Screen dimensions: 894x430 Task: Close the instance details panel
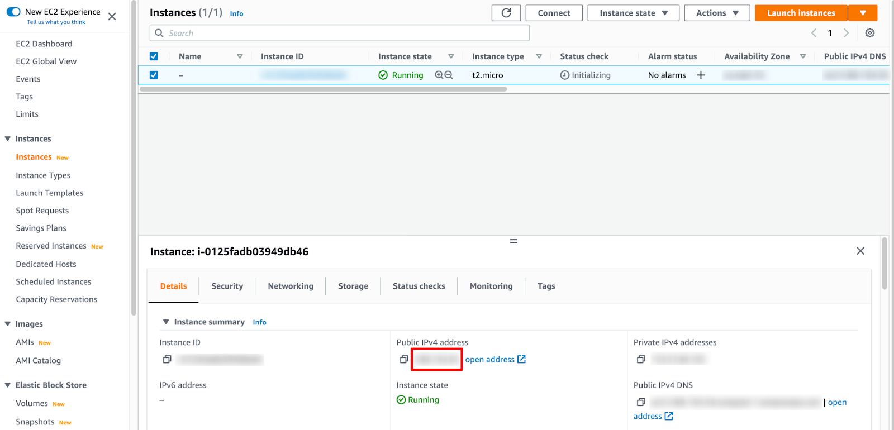pos(860,251)
